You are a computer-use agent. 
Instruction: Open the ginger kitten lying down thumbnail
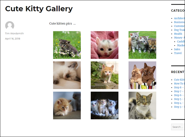pos(67,105)
